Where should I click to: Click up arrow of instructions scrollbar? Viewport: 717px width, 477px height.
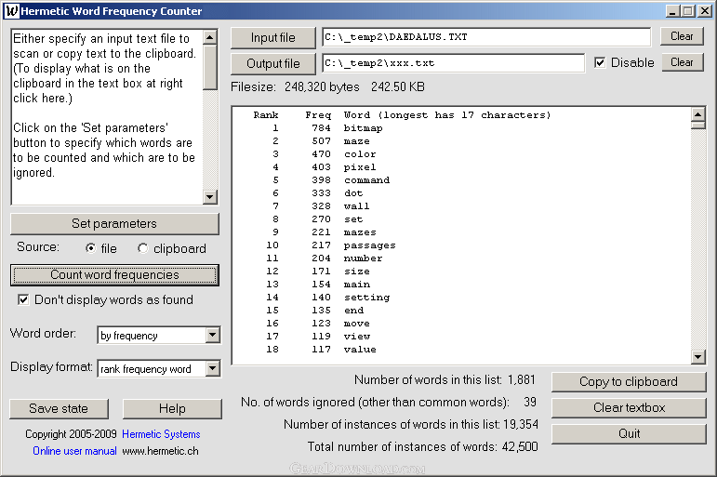pyautogui.click(x=210, y=37)
